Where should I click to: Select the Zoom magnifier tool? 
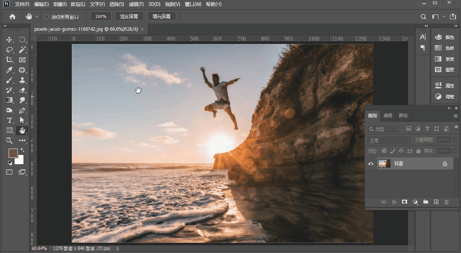[9, 140]
